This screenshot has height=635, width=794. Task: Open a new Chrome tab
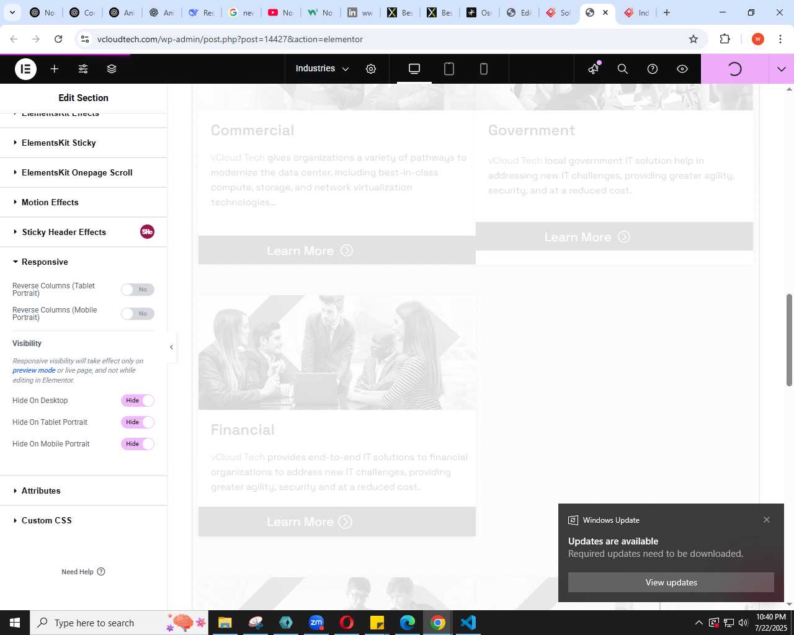click(667, 12)
